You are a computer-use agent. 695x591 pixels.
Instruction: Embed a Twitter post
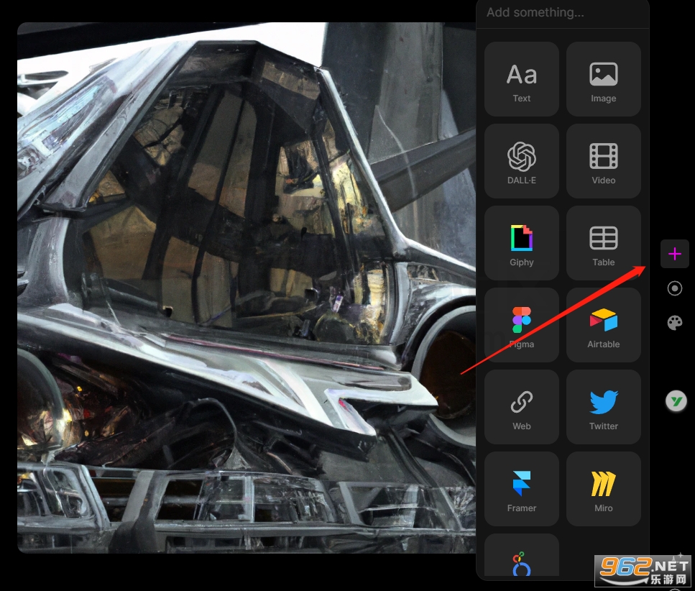point(603,408)
